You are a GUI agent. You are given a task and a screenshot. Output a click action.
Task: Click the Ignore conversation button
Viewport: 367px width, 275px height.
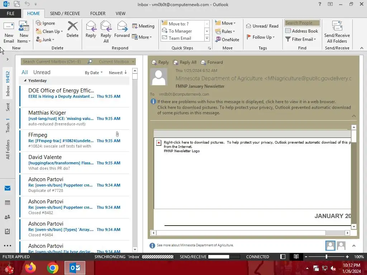coord(46,23)
